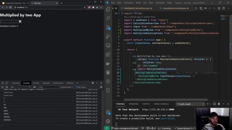Screen dimensions: 232x130
Task: Clear the console with the clear icon
Action: click(x=7, y=87)
